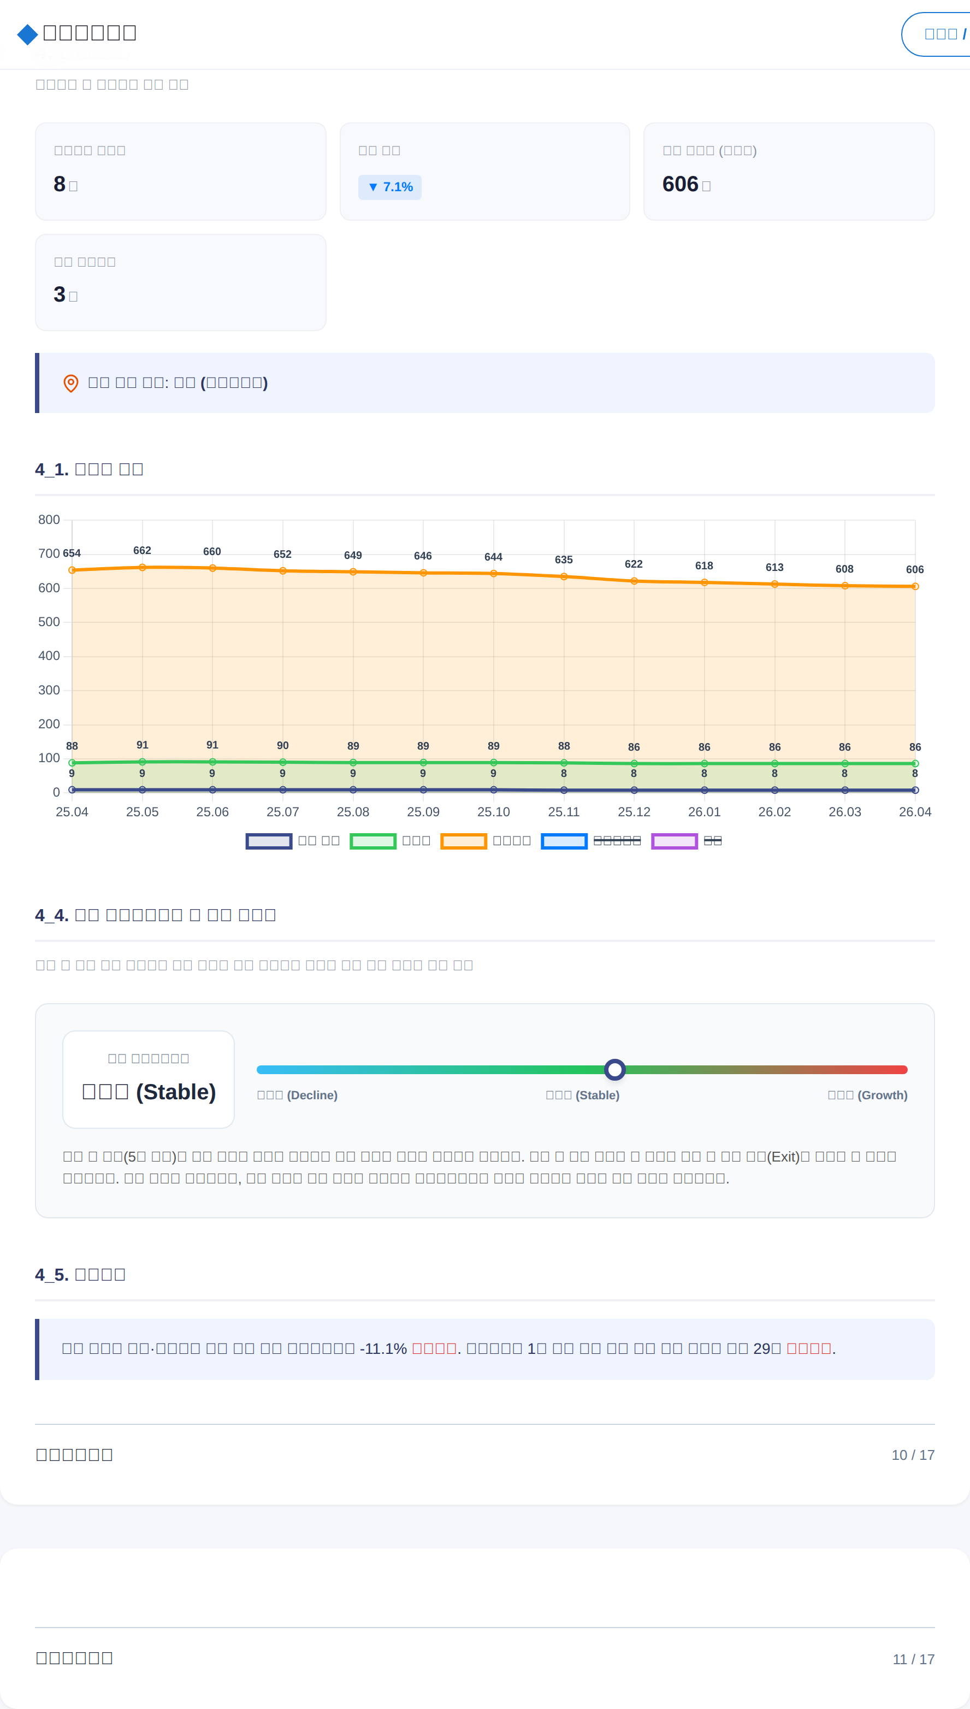Click the 606 orange end point marker
The image size is (970, 1709).
[x=915, y=586]
